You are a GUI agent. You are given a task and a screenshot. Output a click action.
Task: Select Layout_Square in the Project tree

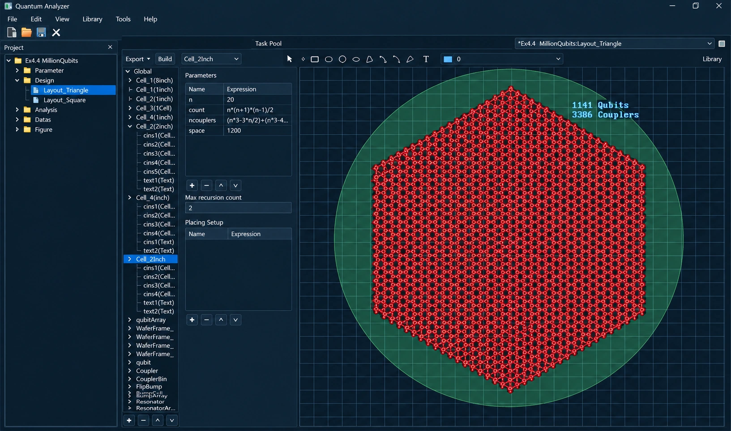tap(64, 100)
